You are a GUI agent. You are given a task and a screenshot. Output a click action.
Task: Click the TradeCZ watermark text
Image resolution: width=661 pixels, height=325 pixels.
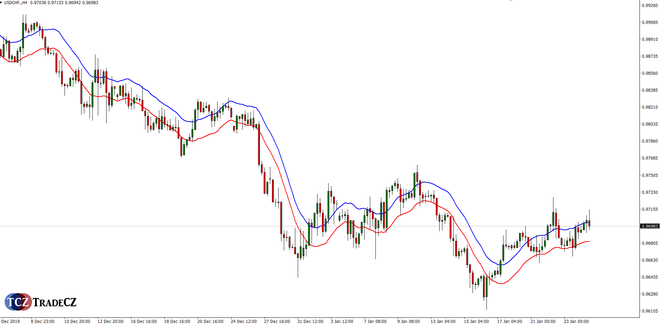click(54, 303)
